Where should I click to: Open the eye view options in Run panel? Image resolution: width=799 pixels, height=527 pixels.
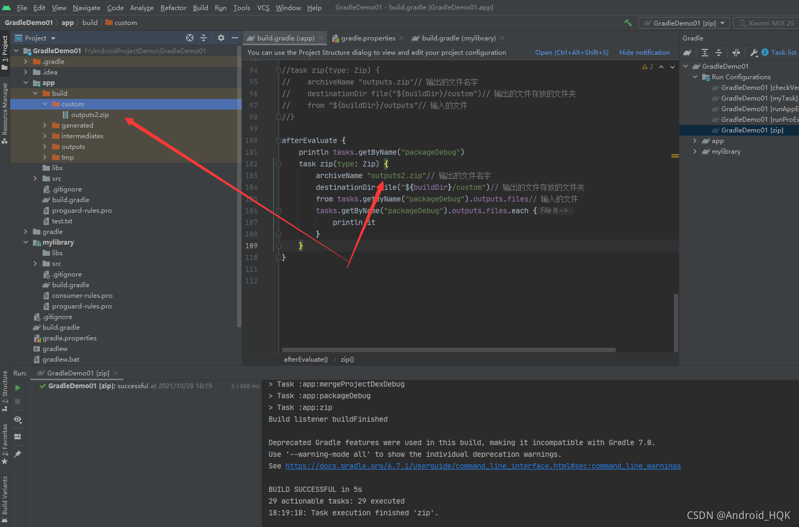[18, 420]
